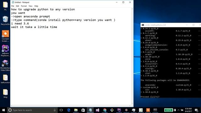This screenshot has width=201, height=113.
Task: Select the Recycle Bin desktop icon
Action: point(5,20)
